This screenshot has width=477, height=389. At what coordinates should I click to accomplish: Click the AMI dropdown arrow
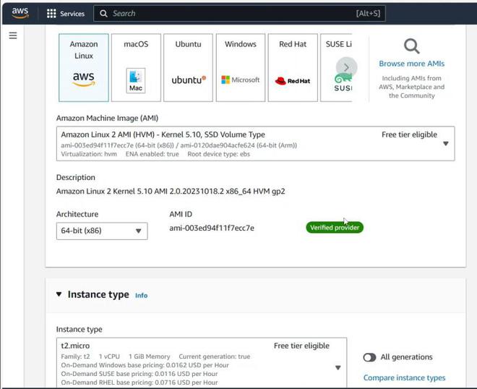[x=446, y=144]
